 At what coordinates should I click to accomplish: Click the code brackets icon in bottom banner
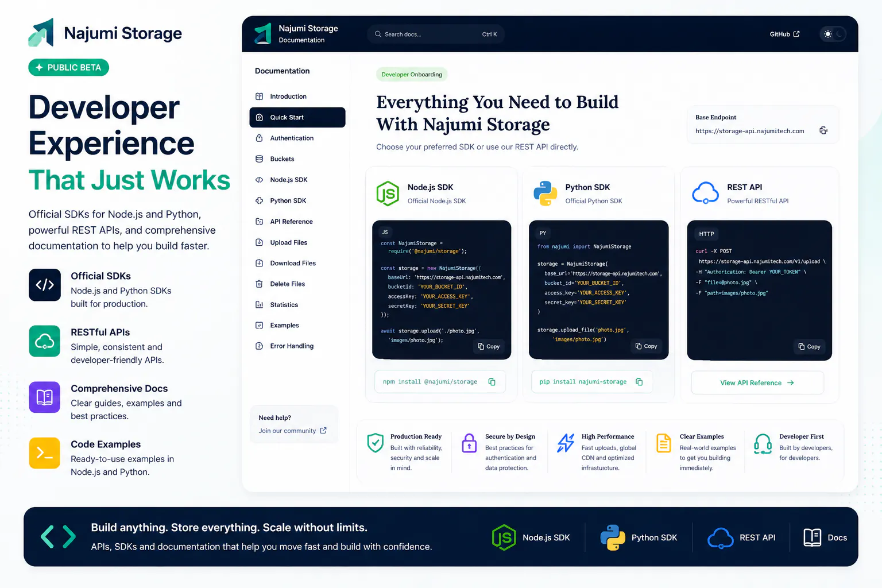(58, 537)
